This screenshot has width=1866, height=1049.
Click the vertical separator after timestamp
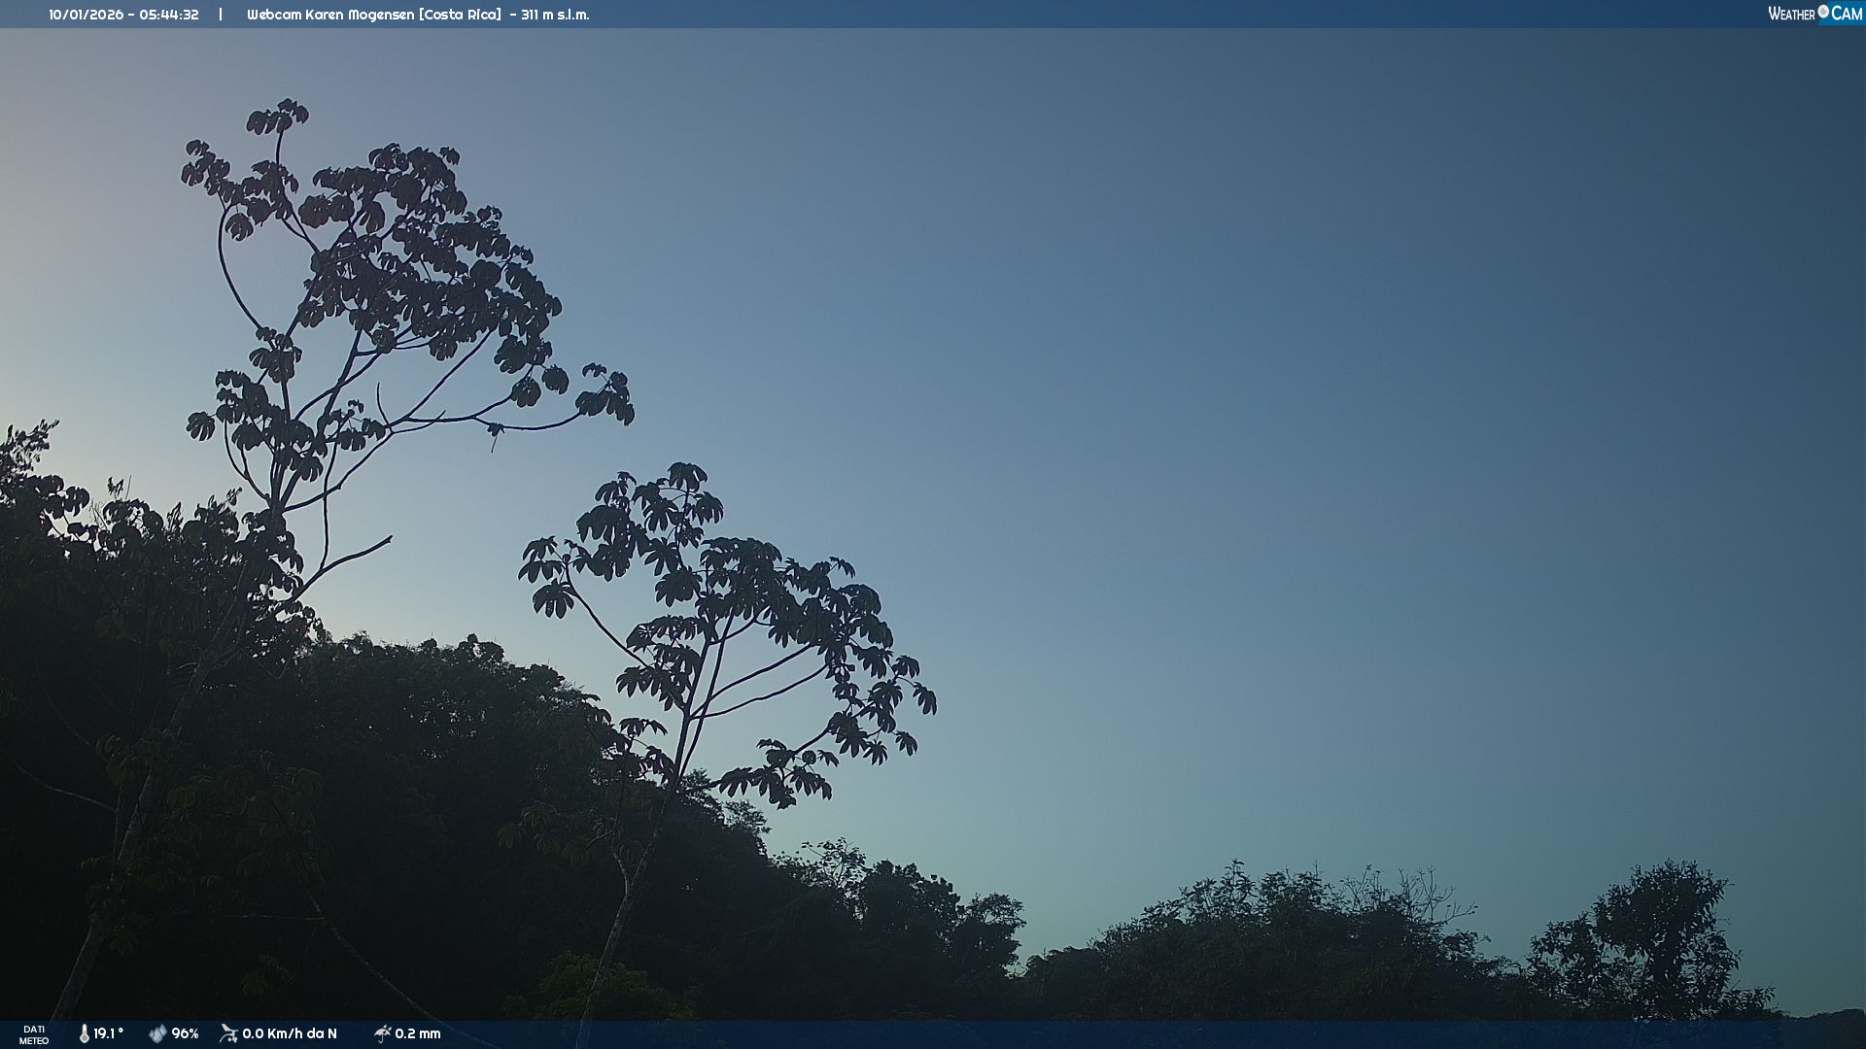coord(221,15)
